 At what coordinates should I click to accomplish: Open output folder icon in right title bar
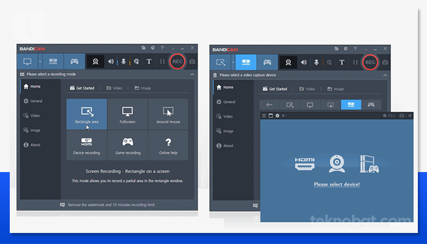pyautogui.click(x=336, y=49)
